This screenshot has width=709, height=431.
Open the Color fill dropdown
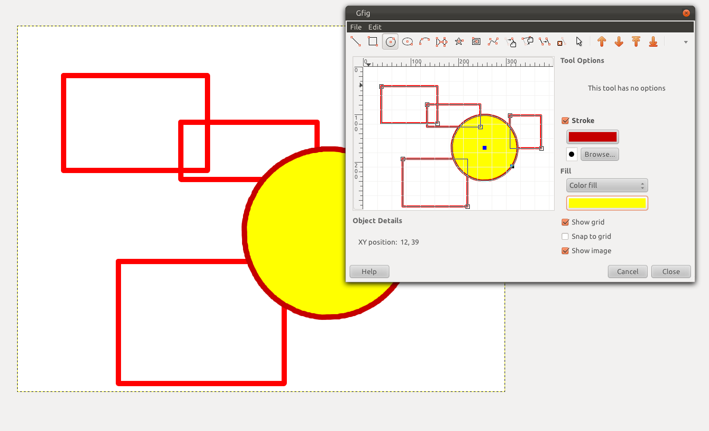tap(607, 185)
